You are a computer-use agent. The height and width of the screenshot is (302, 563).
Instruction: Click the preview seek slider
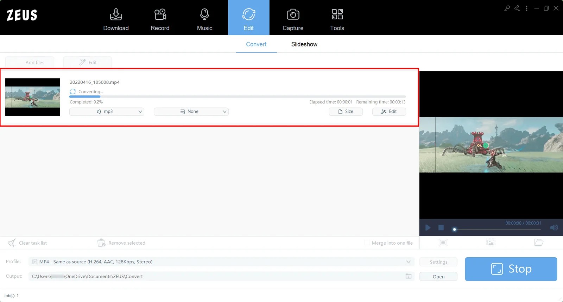point(497,229)
